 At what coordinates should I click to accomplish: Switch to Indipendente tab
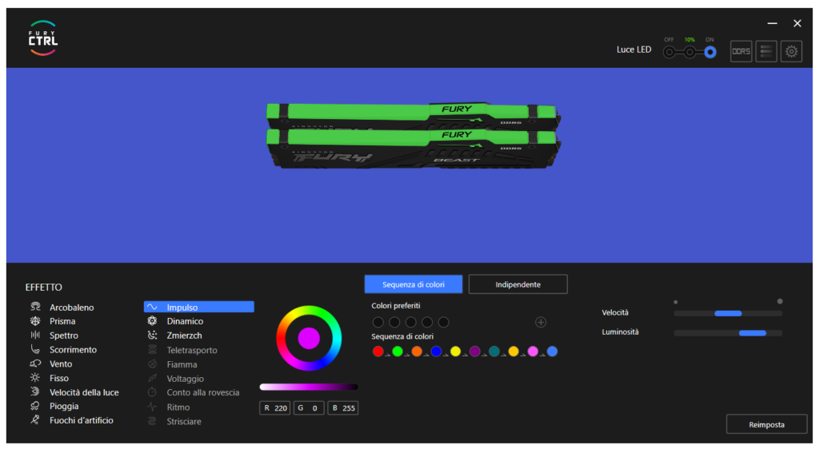[x=517, y=284]
